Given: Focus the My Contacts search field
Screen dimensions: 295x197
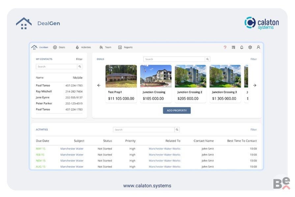Looking at the screenshot, I should pos(56,67).
